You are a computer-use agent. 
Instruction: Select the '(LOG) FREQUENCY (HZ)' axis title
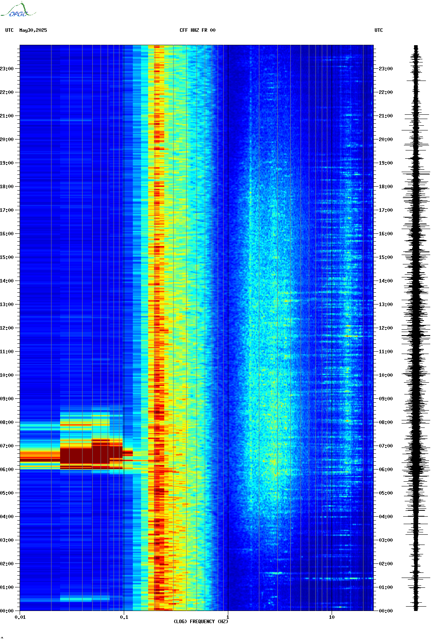(x=201, y=622)
